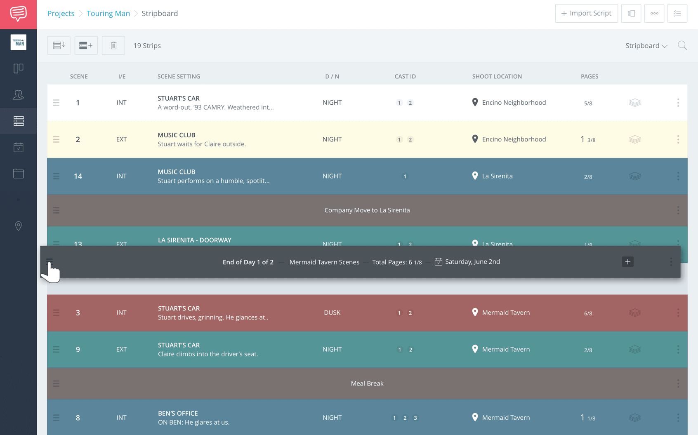Screen dimensions: 698x435
Task: Open the Calendar section in the sidebar
Action: point(18,147)
